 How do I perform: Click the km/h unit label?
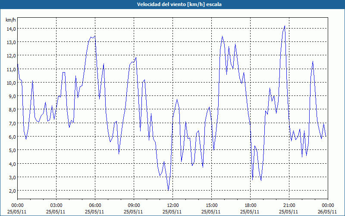(11, 20)
